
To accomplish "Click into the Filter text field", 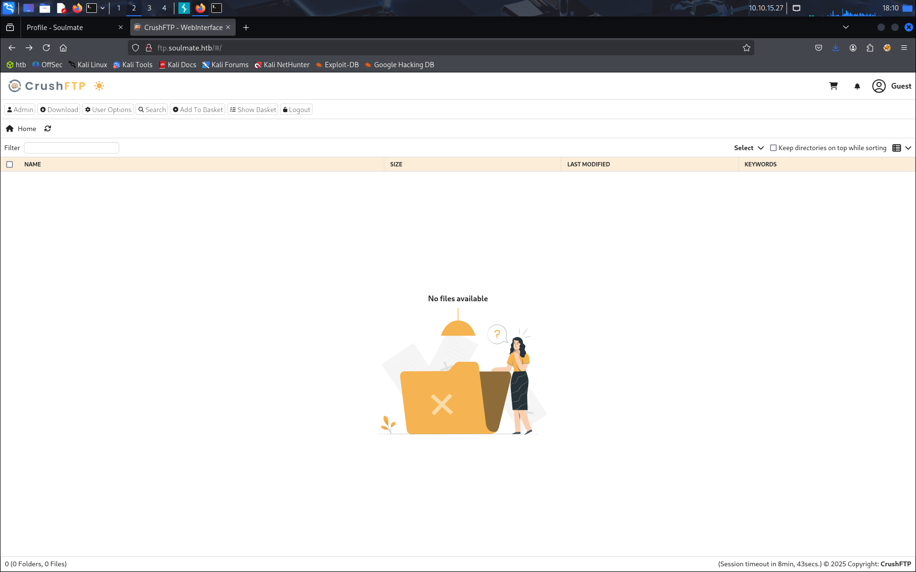I will click(x=72, y=148).
